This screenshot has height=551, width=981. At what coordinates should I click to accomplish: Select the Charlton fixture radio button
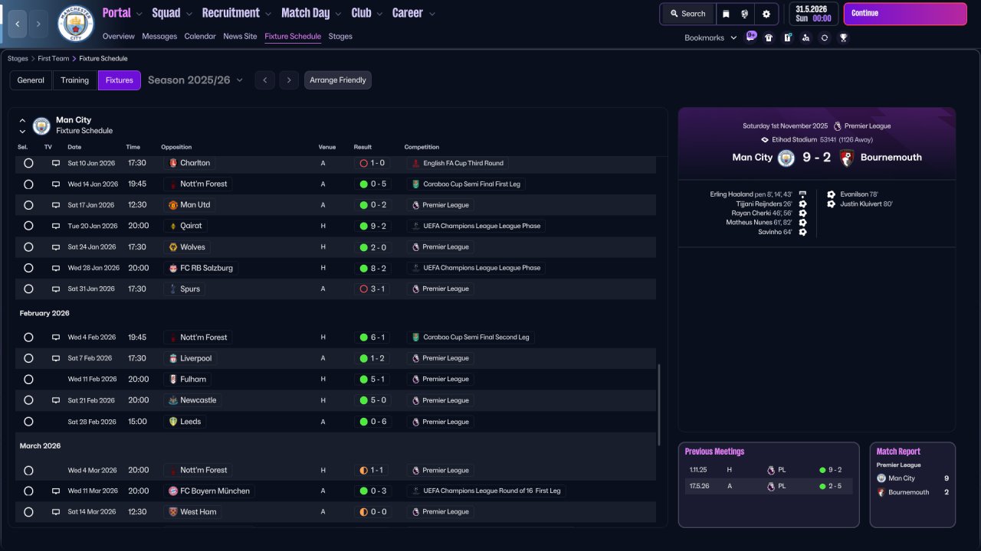[x=28, y=163]
